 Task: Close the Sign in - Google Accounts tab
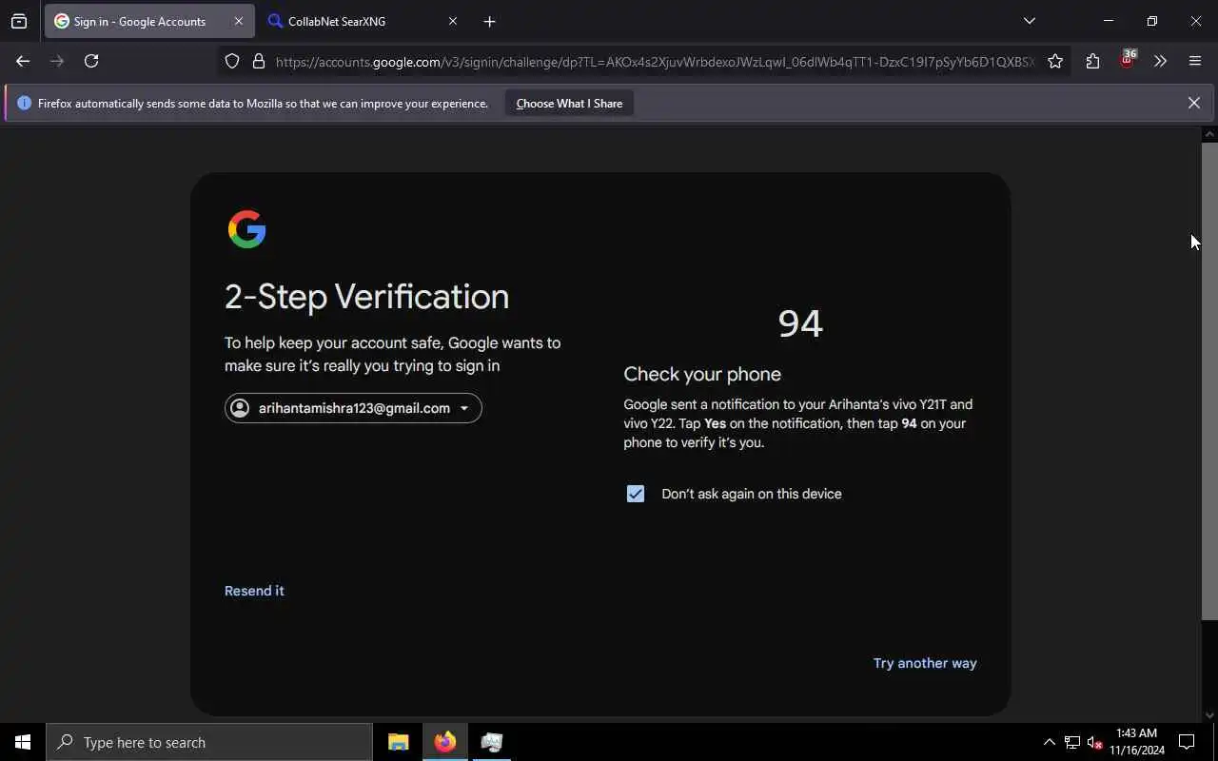[238, 21]
